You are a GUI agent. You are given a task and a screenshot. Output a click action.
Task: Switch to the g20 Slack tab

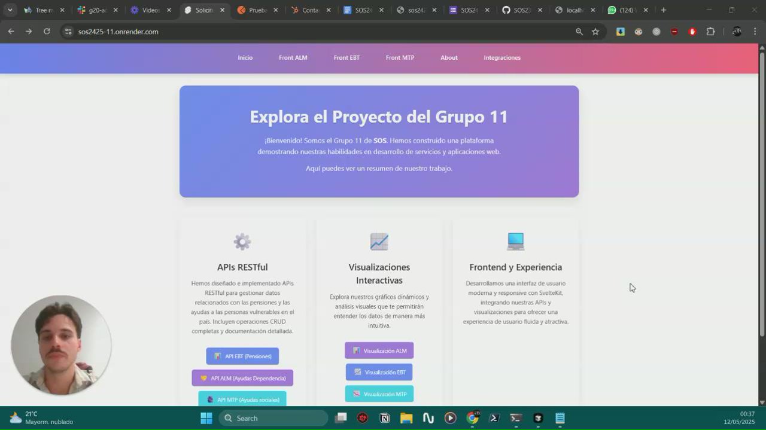coord(97,10)
